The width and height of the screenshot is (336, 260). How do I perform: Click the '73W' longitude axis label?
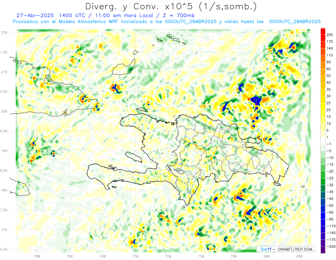(x=135, y=256)
